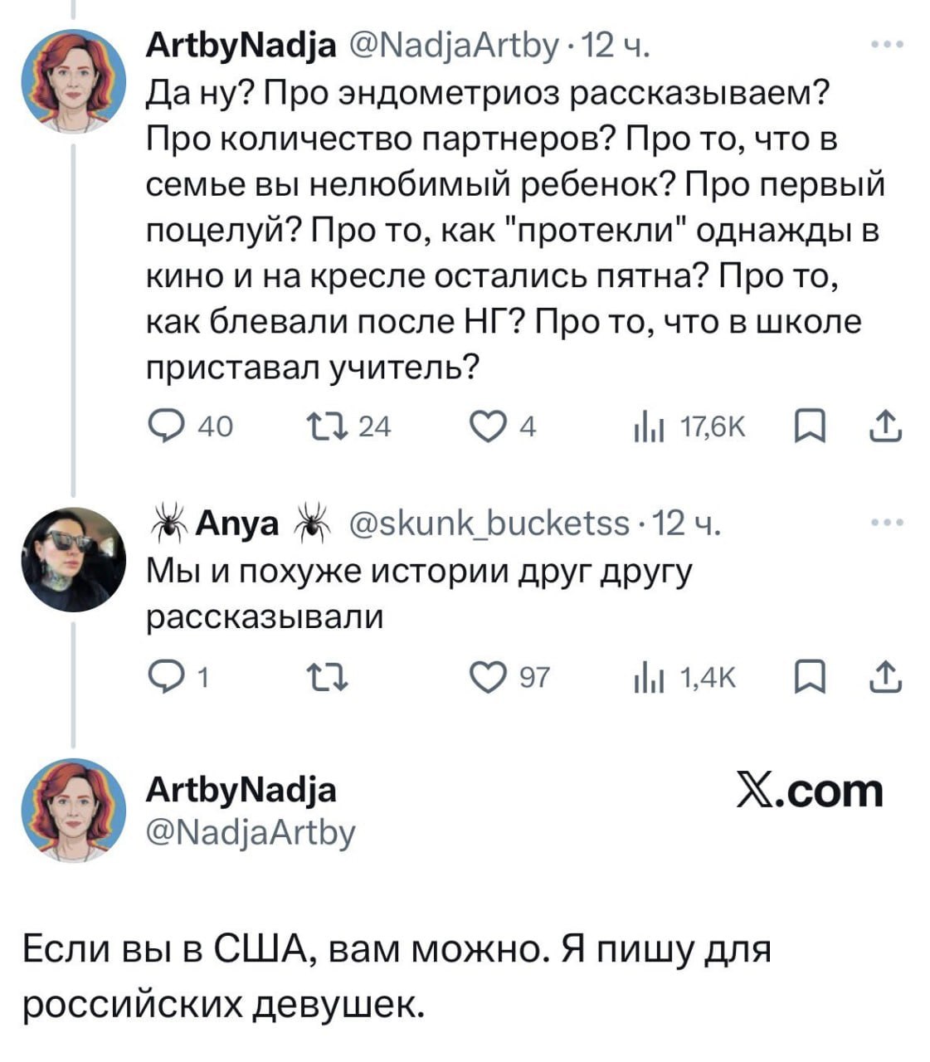Bookmark ArtbyNadja's first tweet
This screenshot has width=930, height=1062.
coord(806,427)
